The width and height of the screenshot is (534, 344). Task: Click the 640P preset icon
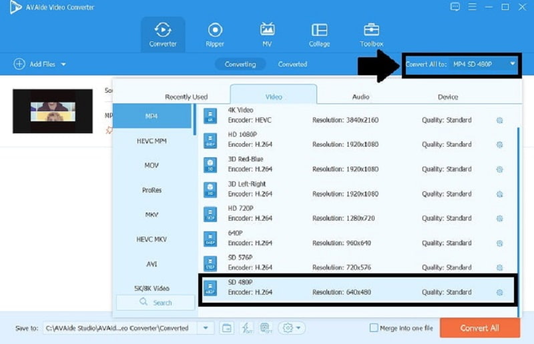click(210, 239)
